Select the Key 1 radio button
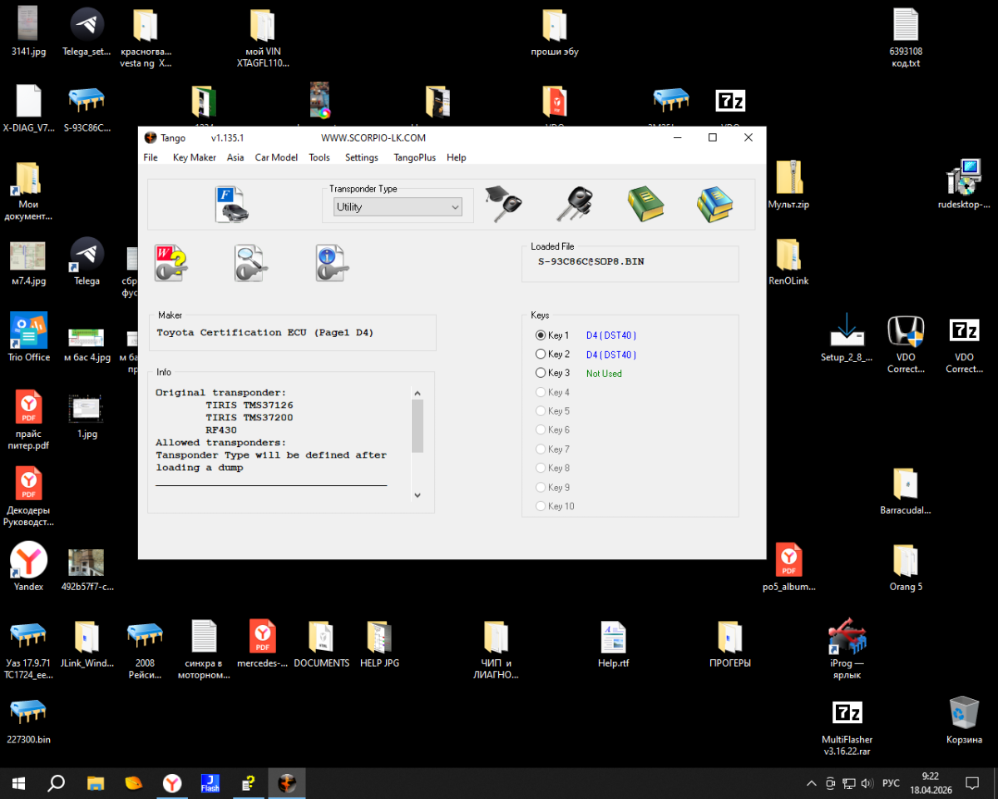 point(541,335)
